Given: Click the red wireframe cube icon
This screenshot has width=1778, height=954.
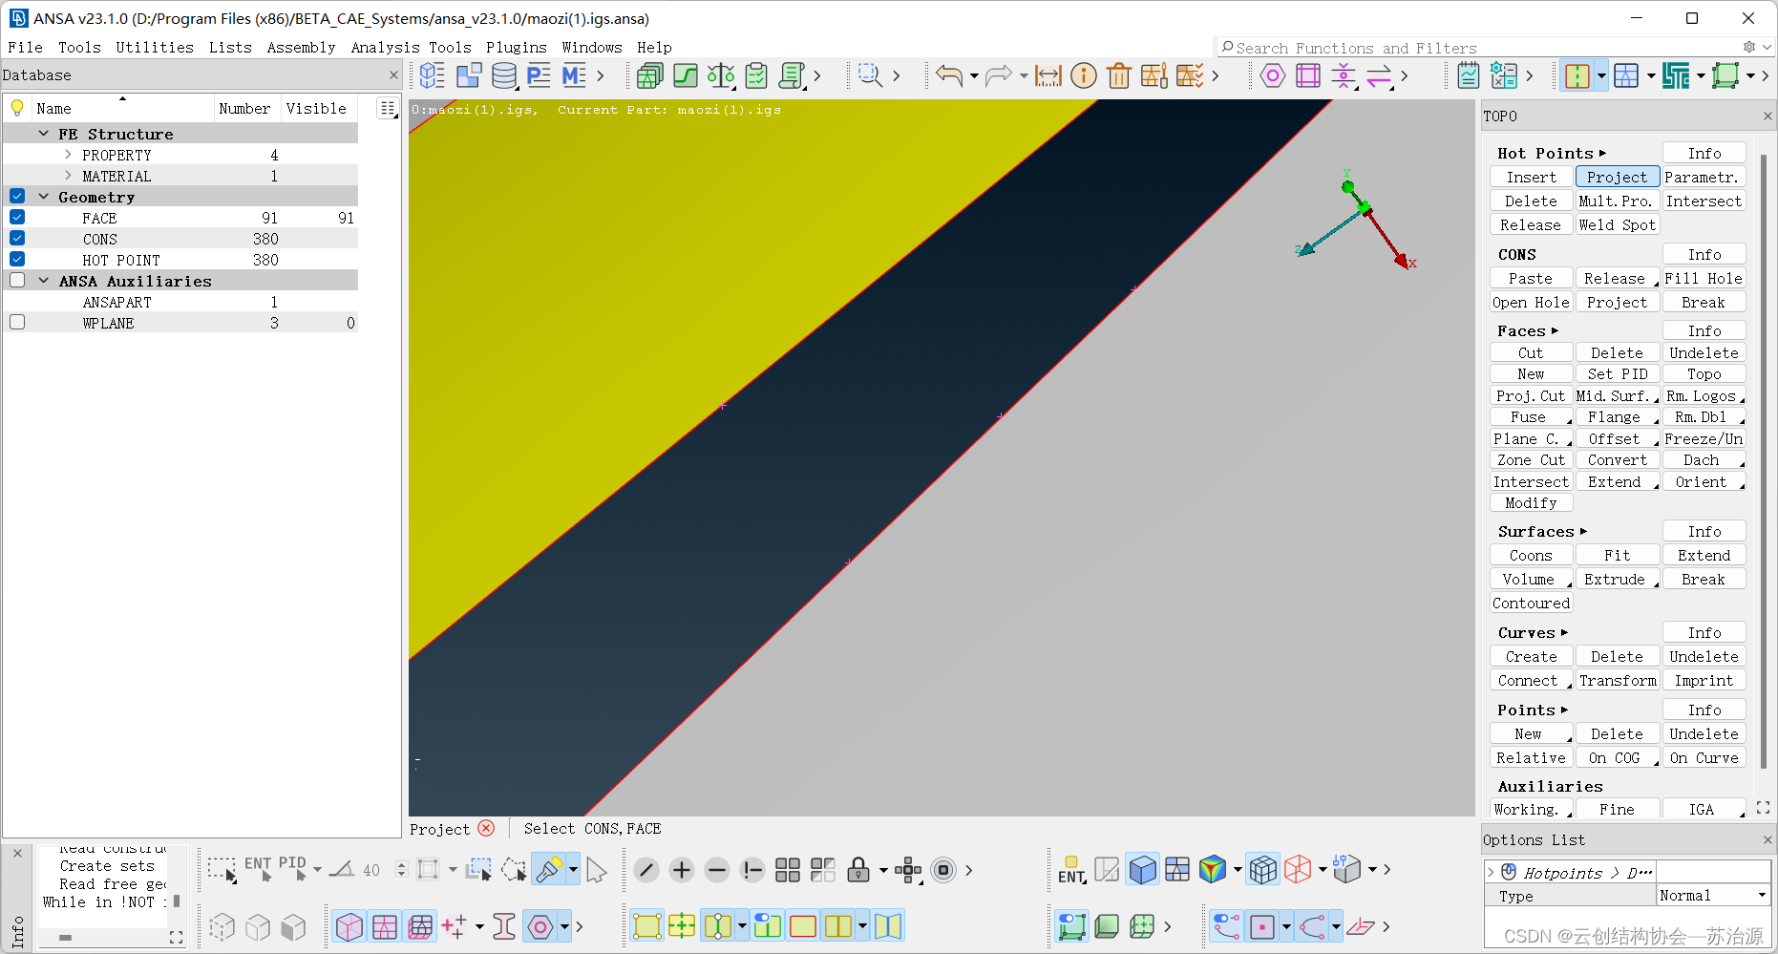Looking at the screenshot, I should 1298,870.
